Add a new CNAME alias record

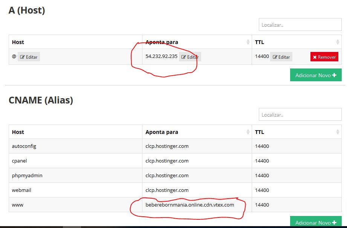[x=316, y=222]
